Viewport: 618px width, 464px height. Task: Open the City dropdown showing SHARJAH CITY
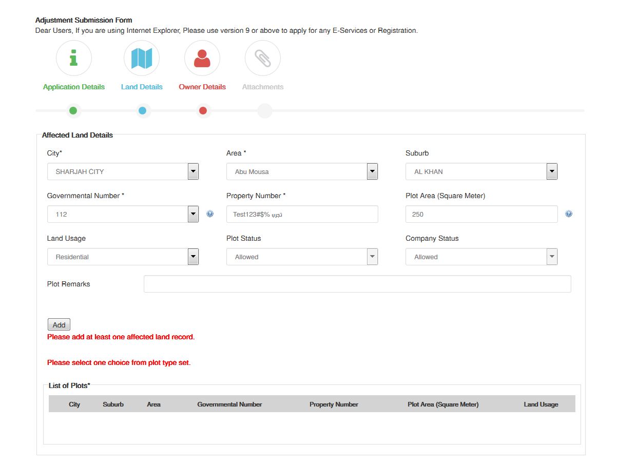point(123,171)
